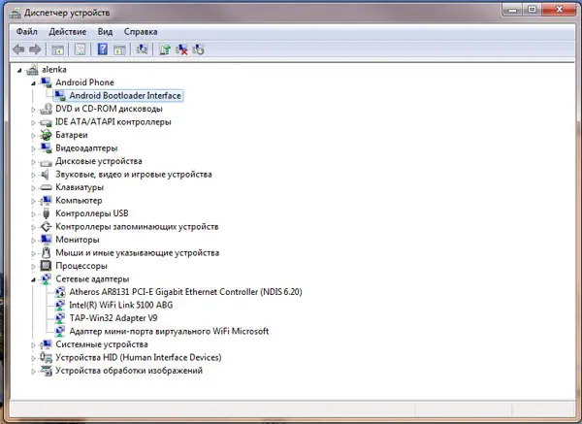Image resolution: width=582 pixels, height=424 pixels.
Task: Select the Системные устройства label
Action: (x=102, y=344)
